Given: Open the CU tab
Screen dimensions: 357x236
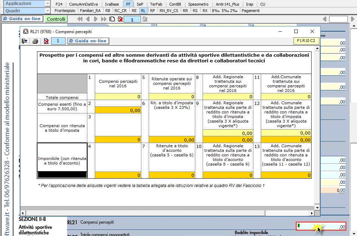Looking at the screenshot, I should [263, 4].
